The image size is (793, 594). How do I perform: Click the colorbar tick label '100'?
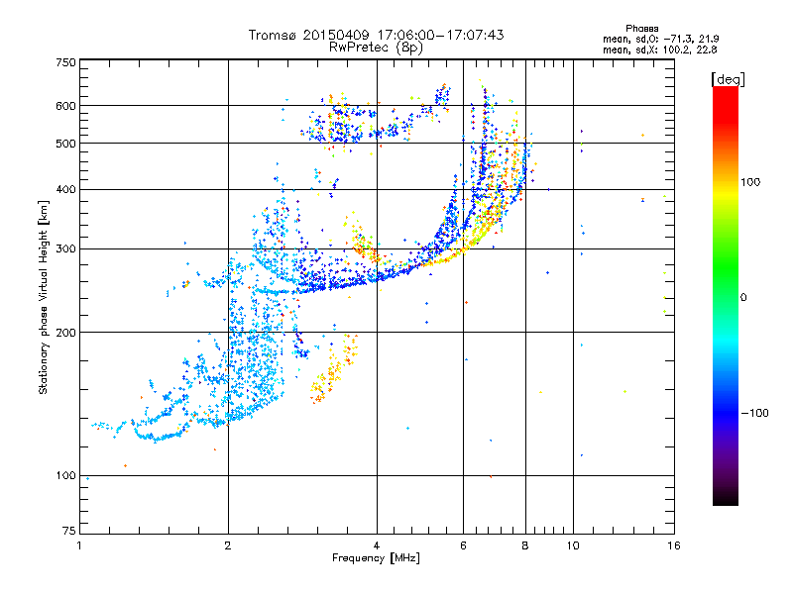750,182
